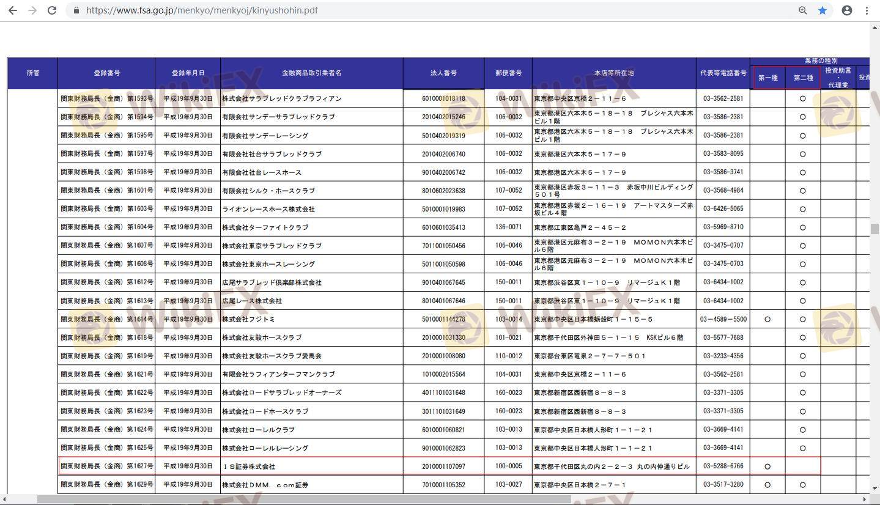Go back to the previous page
This screenshot has height=505, width=880.
pos(12,10)
